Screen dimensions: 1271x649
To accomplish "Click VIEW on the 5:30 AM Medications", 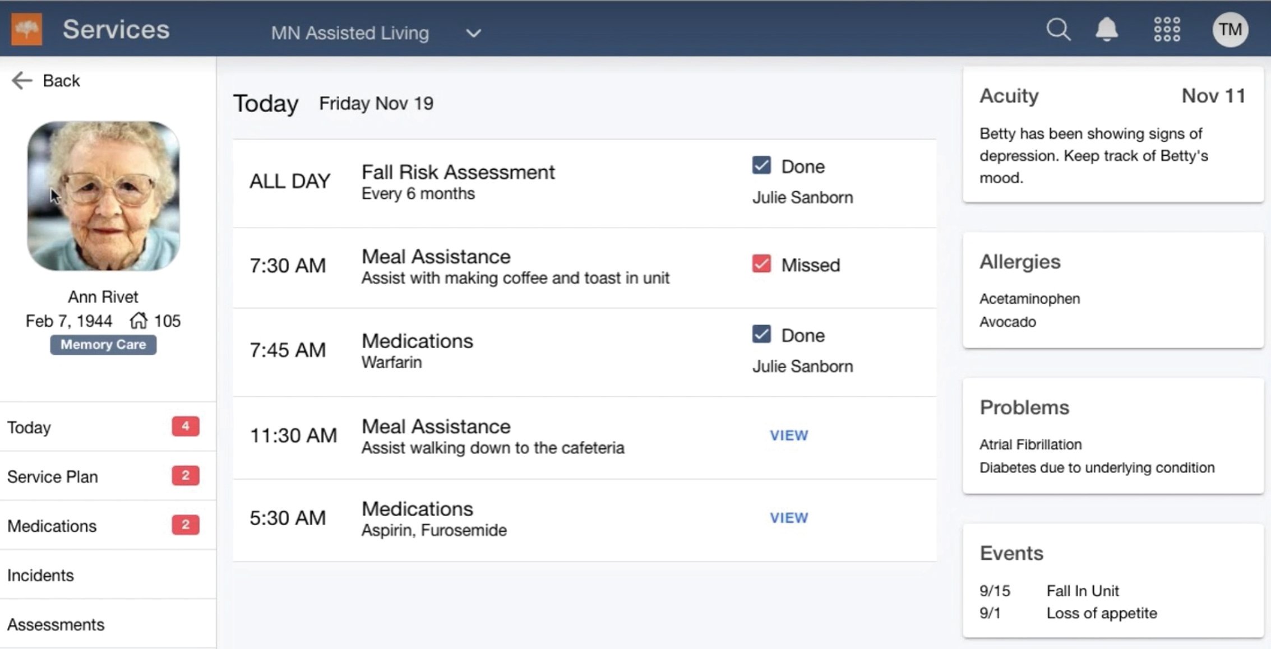I will (x=788, y=517).
